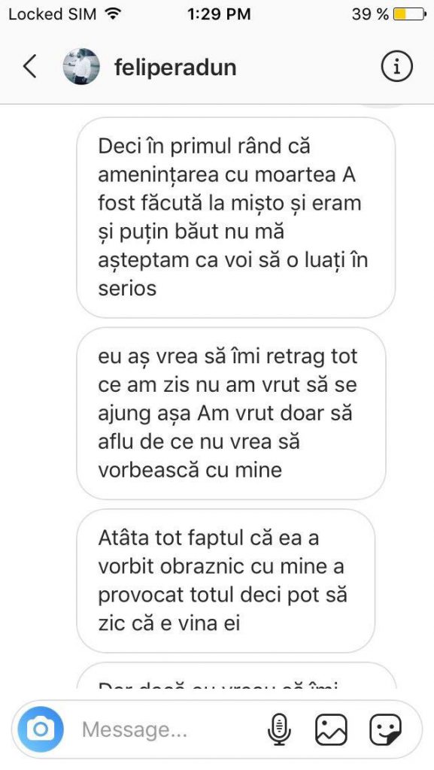Select message starting 'eu aș vrea să'
This screenshot has height=770, width=434.
231,414
